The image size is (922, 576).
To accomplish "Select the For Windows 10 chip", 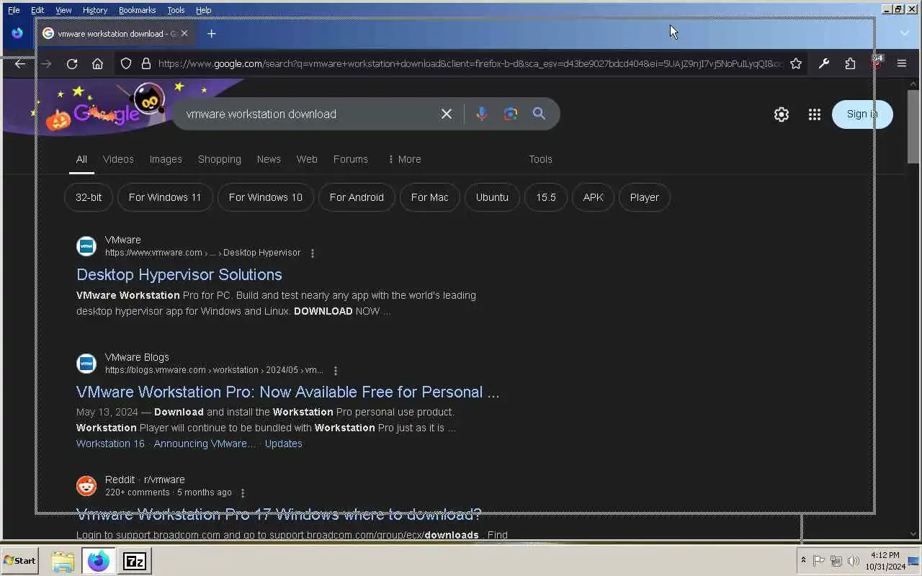I will click(266, 197).
